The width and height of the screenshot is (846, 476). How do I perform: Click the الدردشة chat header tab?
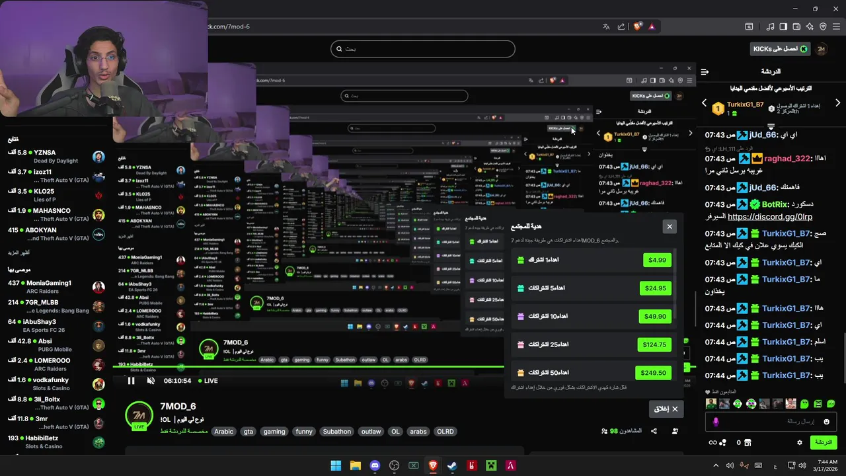point(771,71)
